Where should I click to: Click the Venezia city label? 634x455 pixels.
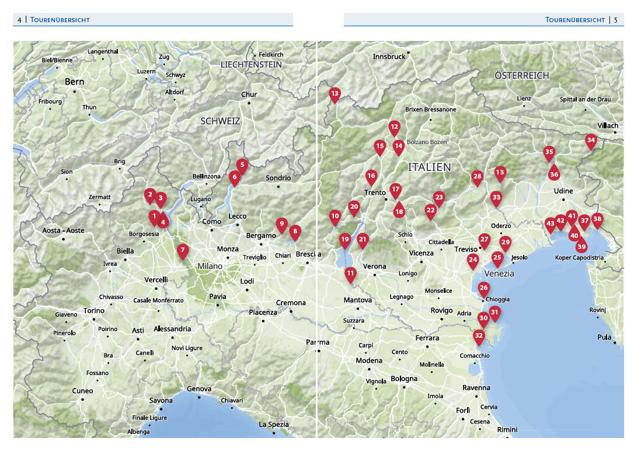499,274
